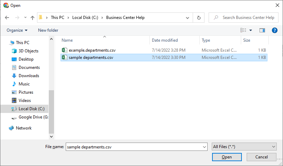Click the Up one level arrow
The image size is (283, 166).
[33, 18]
